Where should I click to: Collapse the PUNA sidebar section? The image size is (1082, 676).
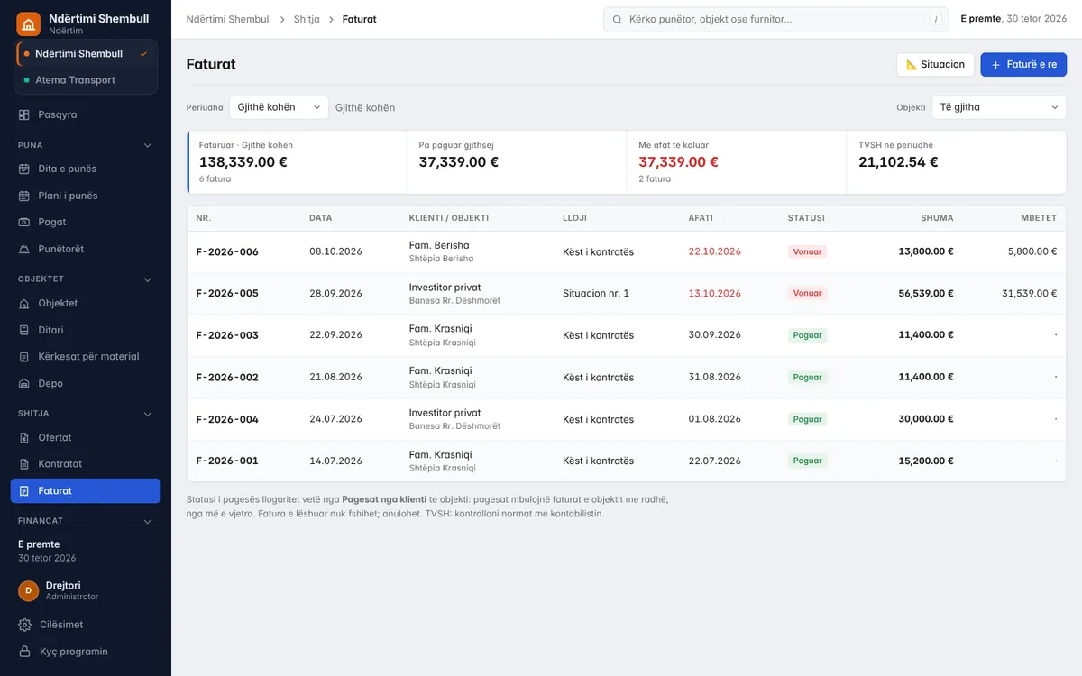pyautogui.click(x=148, y=145)
